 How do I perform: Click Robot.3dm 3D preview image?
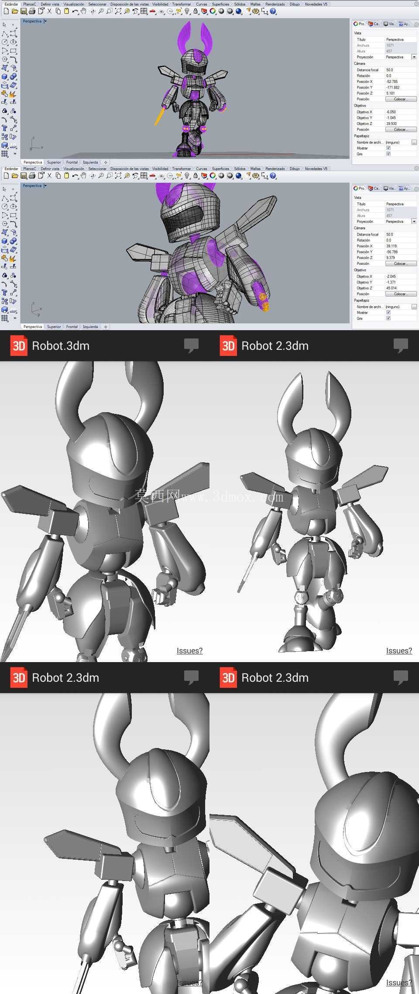pos(105,511)
